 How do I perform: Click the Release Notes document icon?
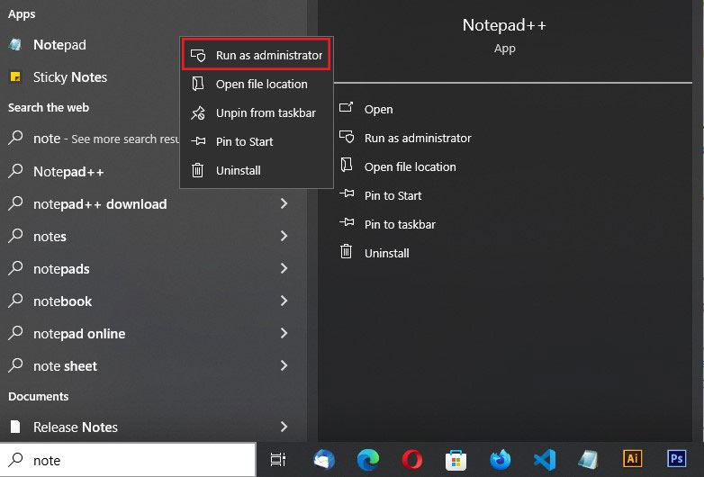tap(15, 427)
